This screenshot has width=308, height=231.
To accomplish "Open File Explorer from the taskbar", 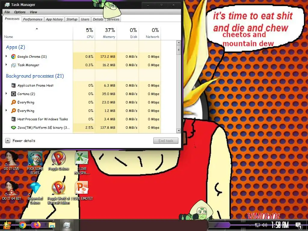I will (52, 225).
